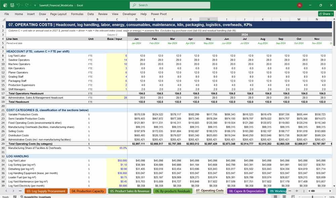Open the Customize Quick Access Toolbar arrow
Screen dimensions: 336x198
[x=35, y=5]
